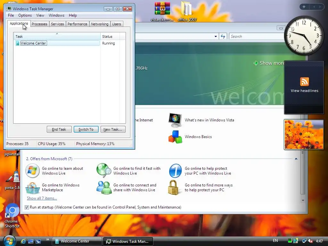Open Go online to Windows Marketplace link
Screen dimensions: 328x246
pos(61,187)
